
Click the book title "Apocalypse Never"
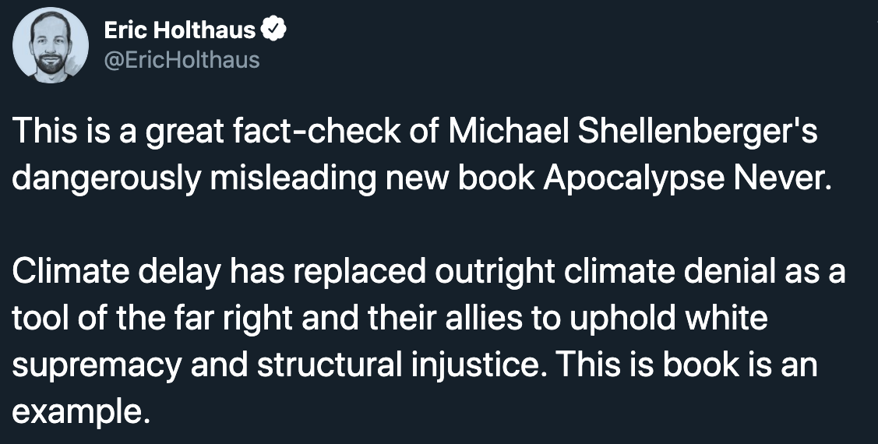tap(682, 179)
